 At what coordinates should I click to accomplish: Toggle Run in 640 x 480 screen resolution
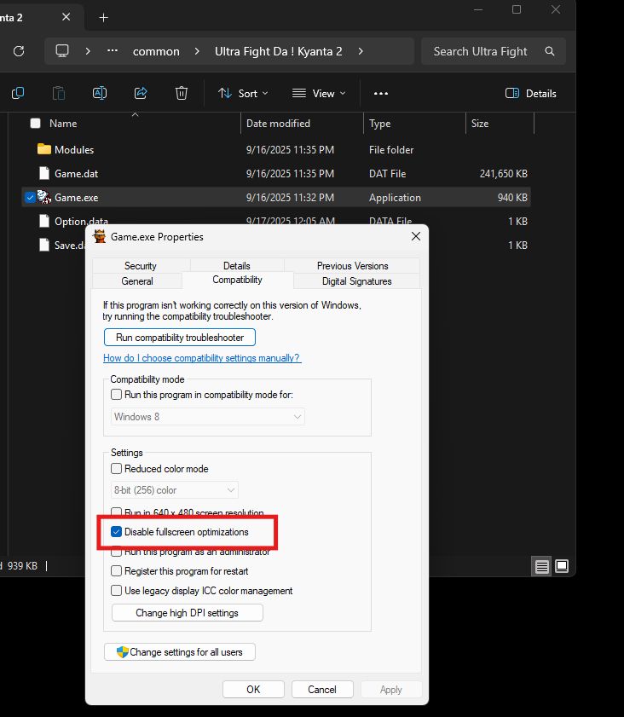tap(117, 512)
